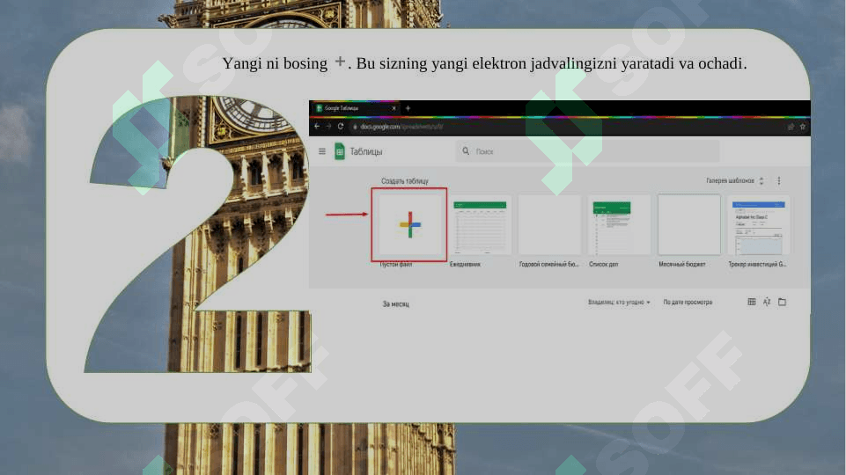Open the file picker folder icon

click(782, 302)
